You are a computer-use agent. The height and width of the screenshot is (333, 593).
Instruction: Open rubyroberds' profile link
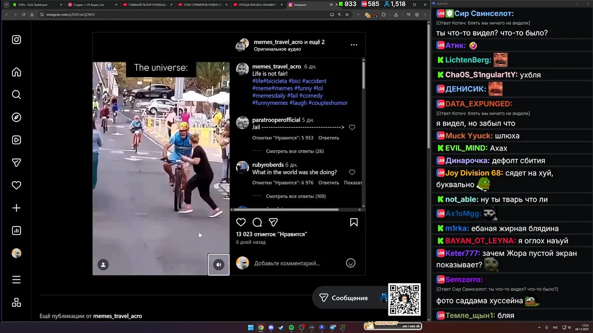268,165
